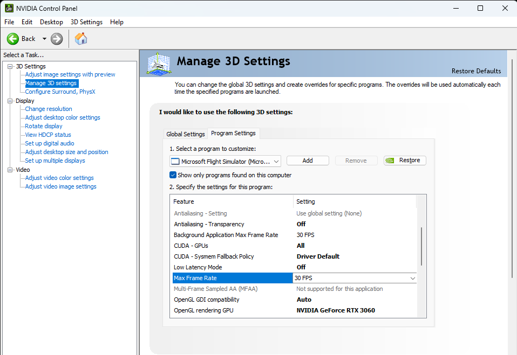Click the Back button label
Image resolution: width=517 pixels, height=355 pixels.
click(x=29, y=39)
